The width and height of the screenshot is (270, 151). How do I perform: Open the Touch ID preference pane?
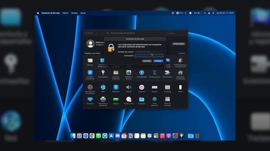click(x=142, y=89)
